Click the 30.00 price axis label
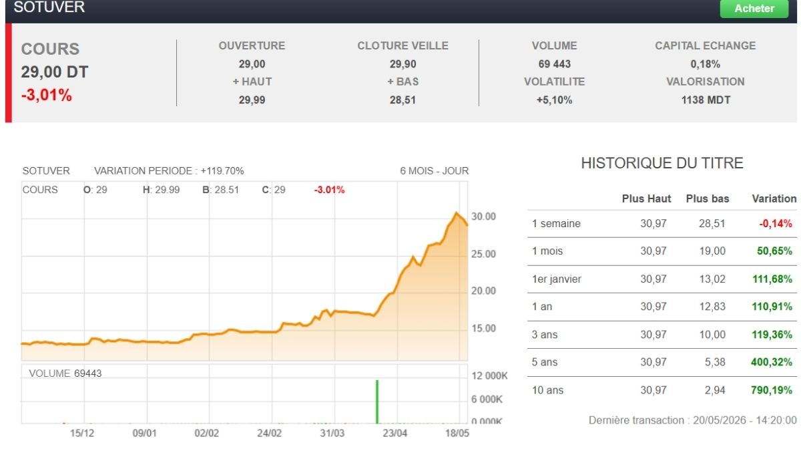The image size is (801, 451). point(484,217)
